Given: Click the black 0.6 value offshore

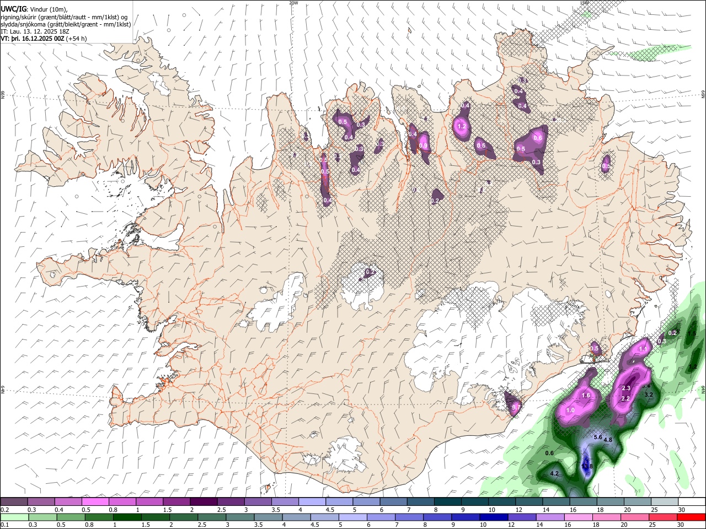Looking at the screenshot, I should (x=549, y=453).
